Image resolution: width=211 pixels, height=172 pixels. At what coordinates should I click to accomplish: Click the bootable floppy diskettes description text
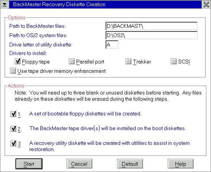(x=85, y=114)
